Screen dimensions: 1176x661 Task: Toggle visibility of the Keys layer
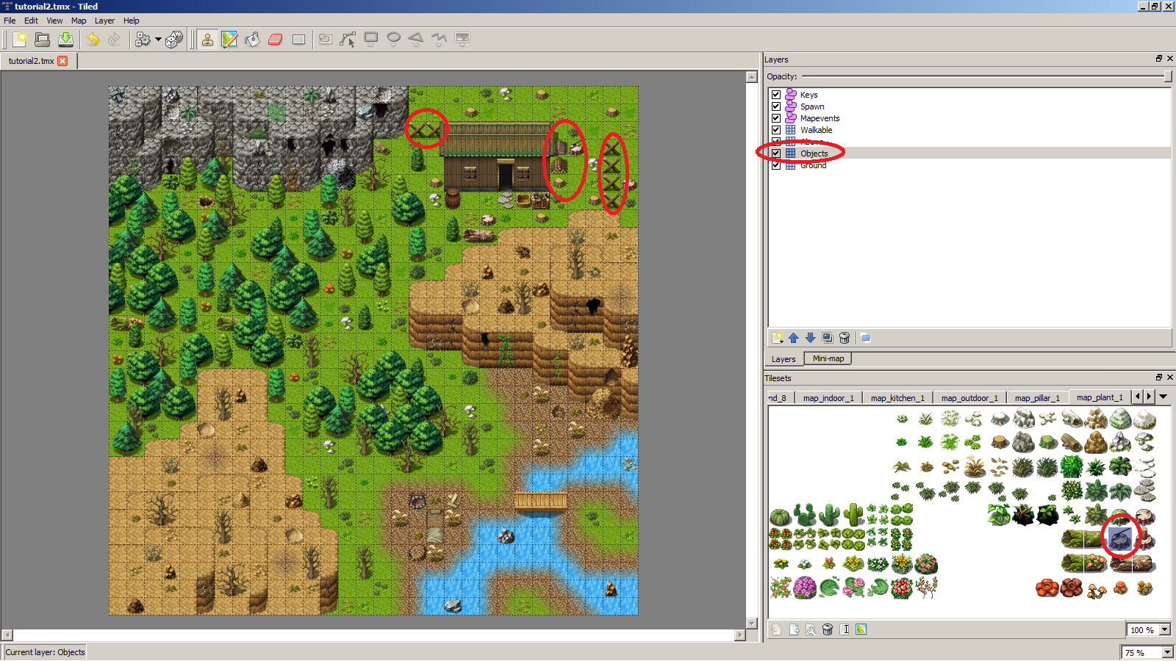(776, 95)
